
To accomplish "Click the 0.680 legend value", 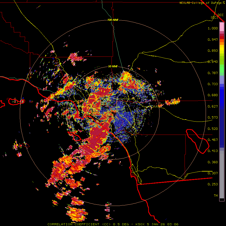I will (213, 95).
